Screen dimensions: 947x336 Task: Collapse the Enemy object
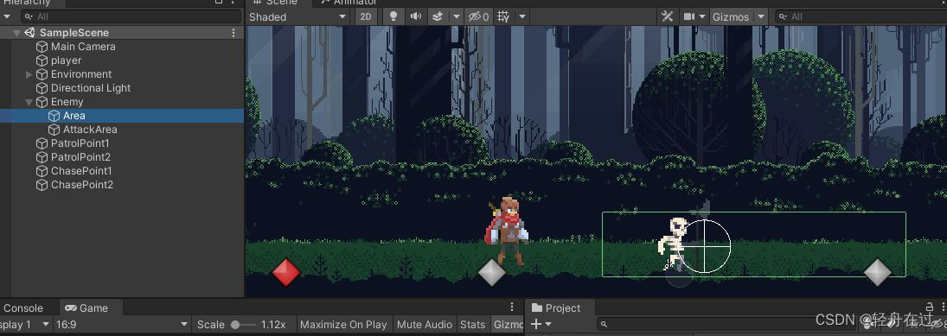point(29,102)
